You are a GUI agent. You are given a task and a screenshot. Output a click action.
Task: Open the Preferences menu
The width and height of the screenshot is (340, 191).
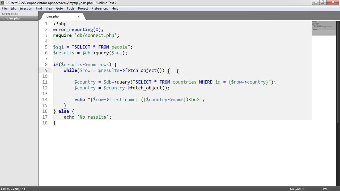click(100, 8)
